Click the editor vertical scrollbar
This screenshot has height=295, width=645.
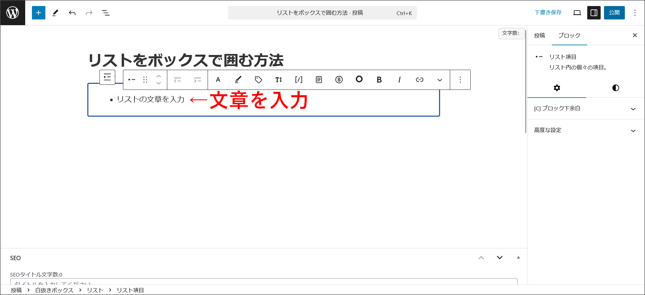pos(526,81)
